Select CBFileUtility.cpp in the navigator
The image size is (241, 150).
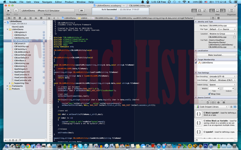click(21, 46)
